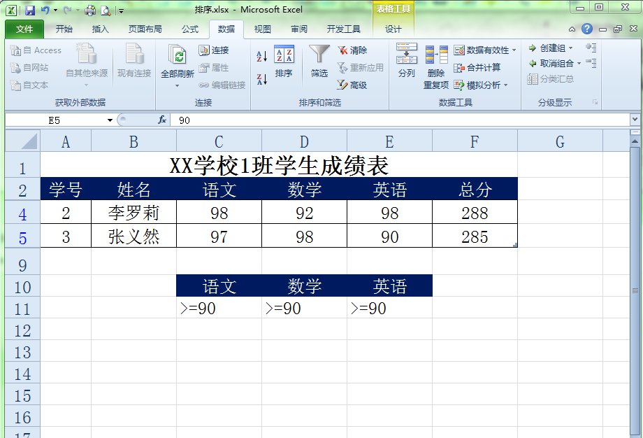Click the column C header
The height and width of the screenshot is (438, 643).
pyautogui.click(x=219, y=141)
